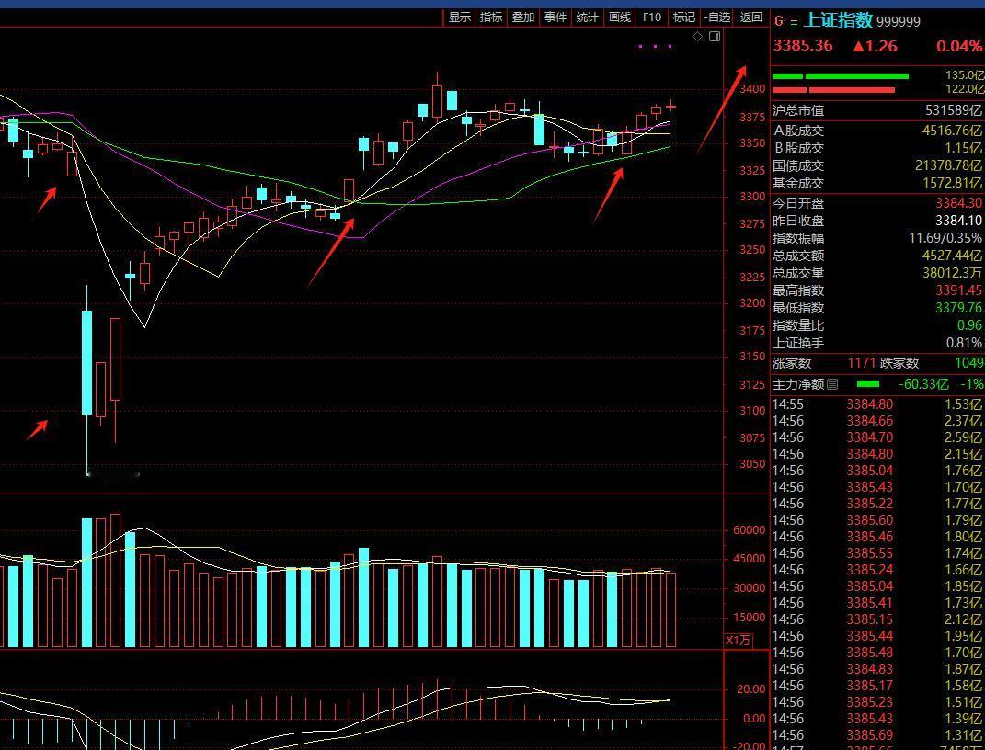Click the 上证换手 value 0.81%
This screenshot has width=985, height=750.
click(964, 344)
